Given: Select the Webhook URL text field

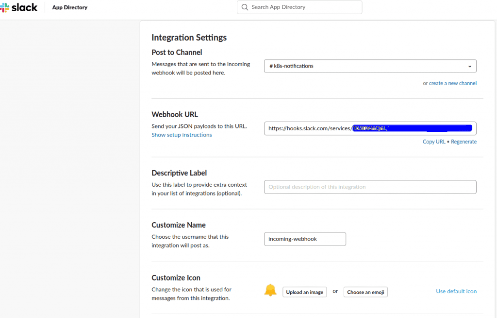Looking at the screenshot, I should point(370,128).
